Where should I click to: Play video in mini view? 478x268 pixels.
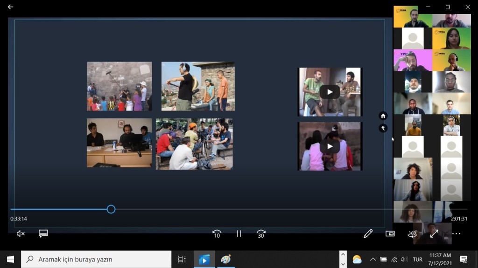(390, 234)
